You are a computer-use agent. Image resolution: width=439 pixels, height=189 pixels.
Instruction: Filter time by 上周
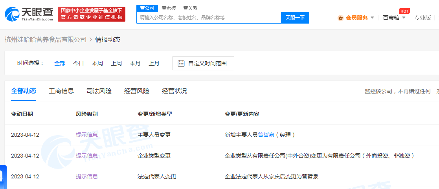(116, 63)
